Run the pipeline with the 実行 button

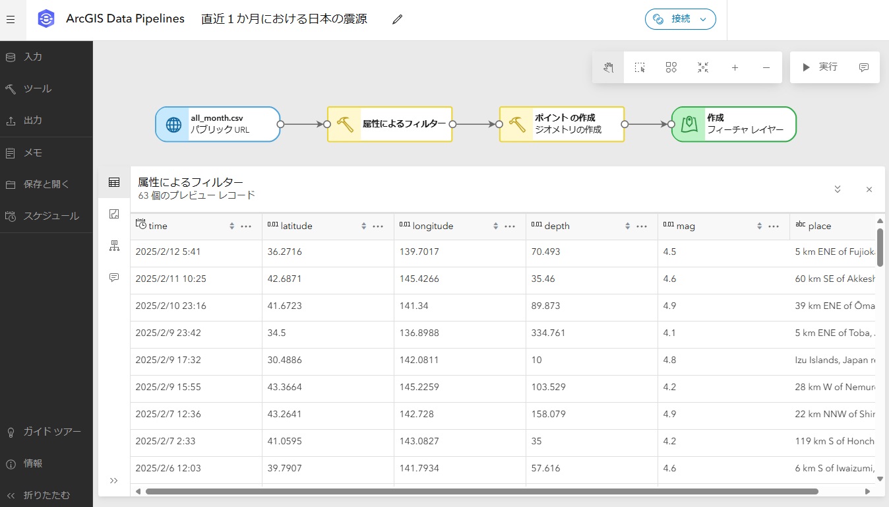pos(820,67)
